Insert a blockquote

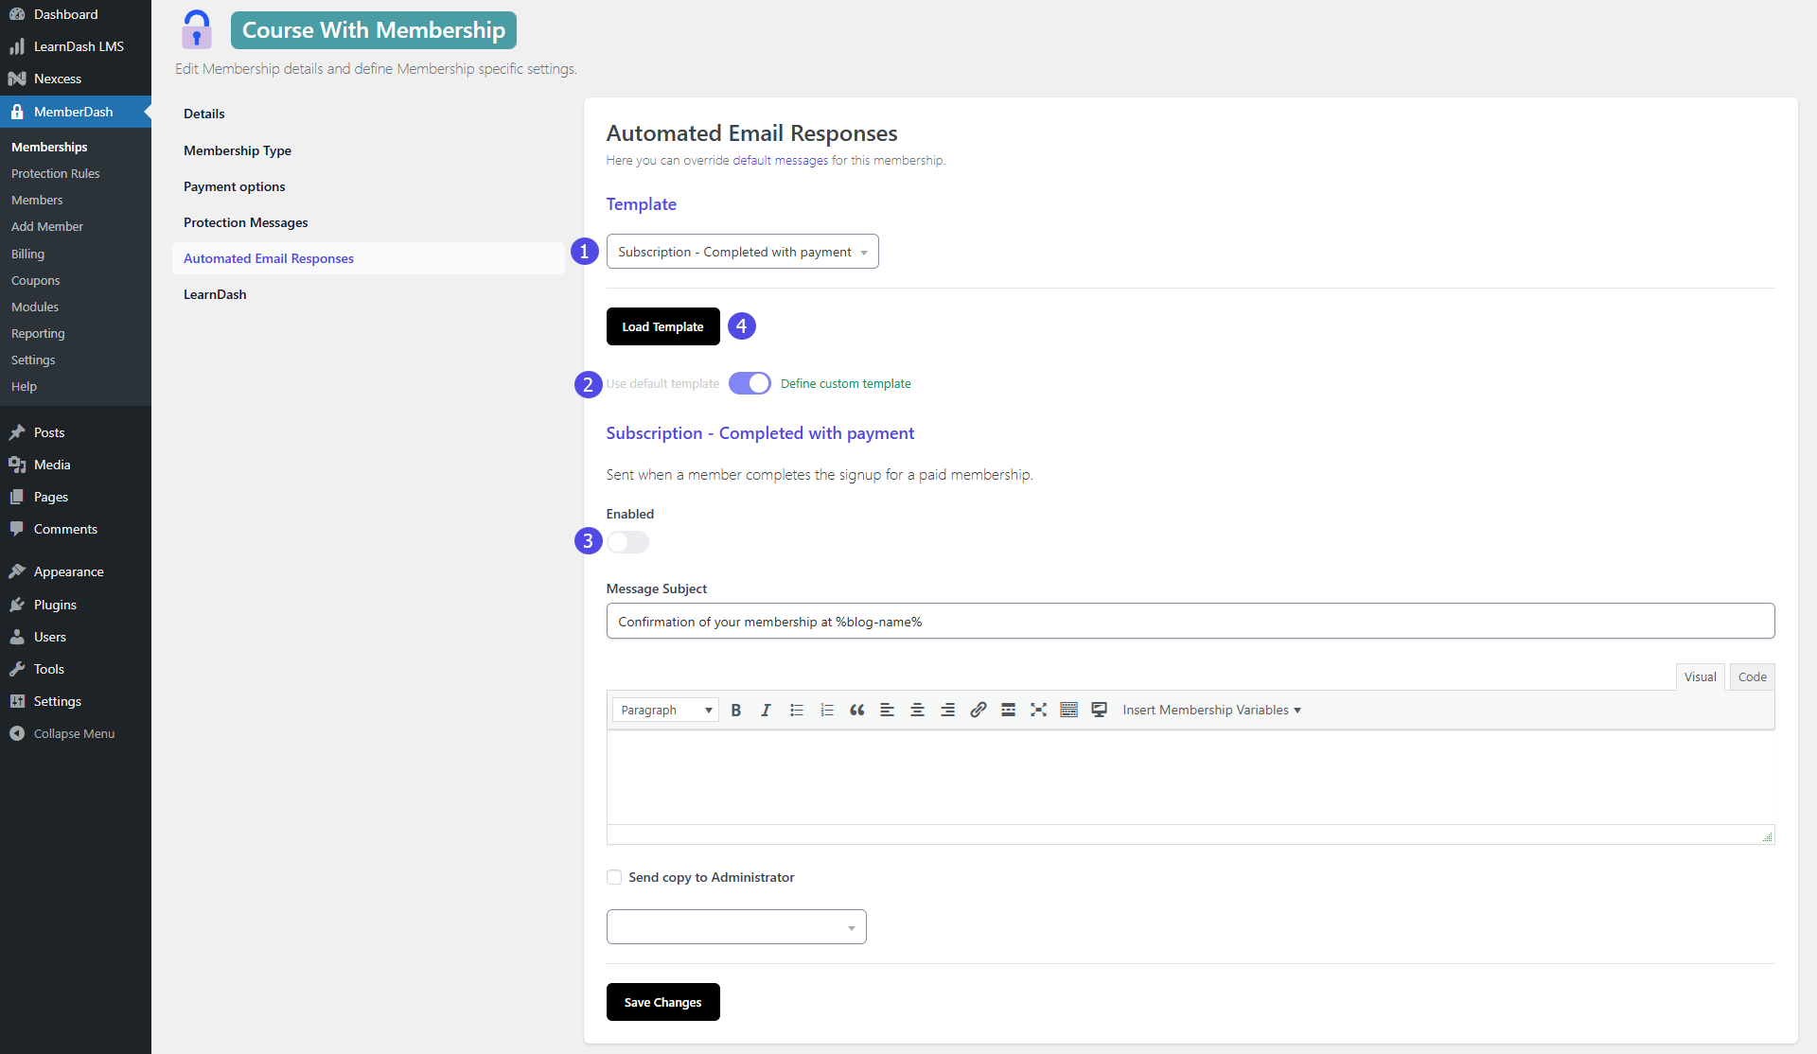pos(857,710)
